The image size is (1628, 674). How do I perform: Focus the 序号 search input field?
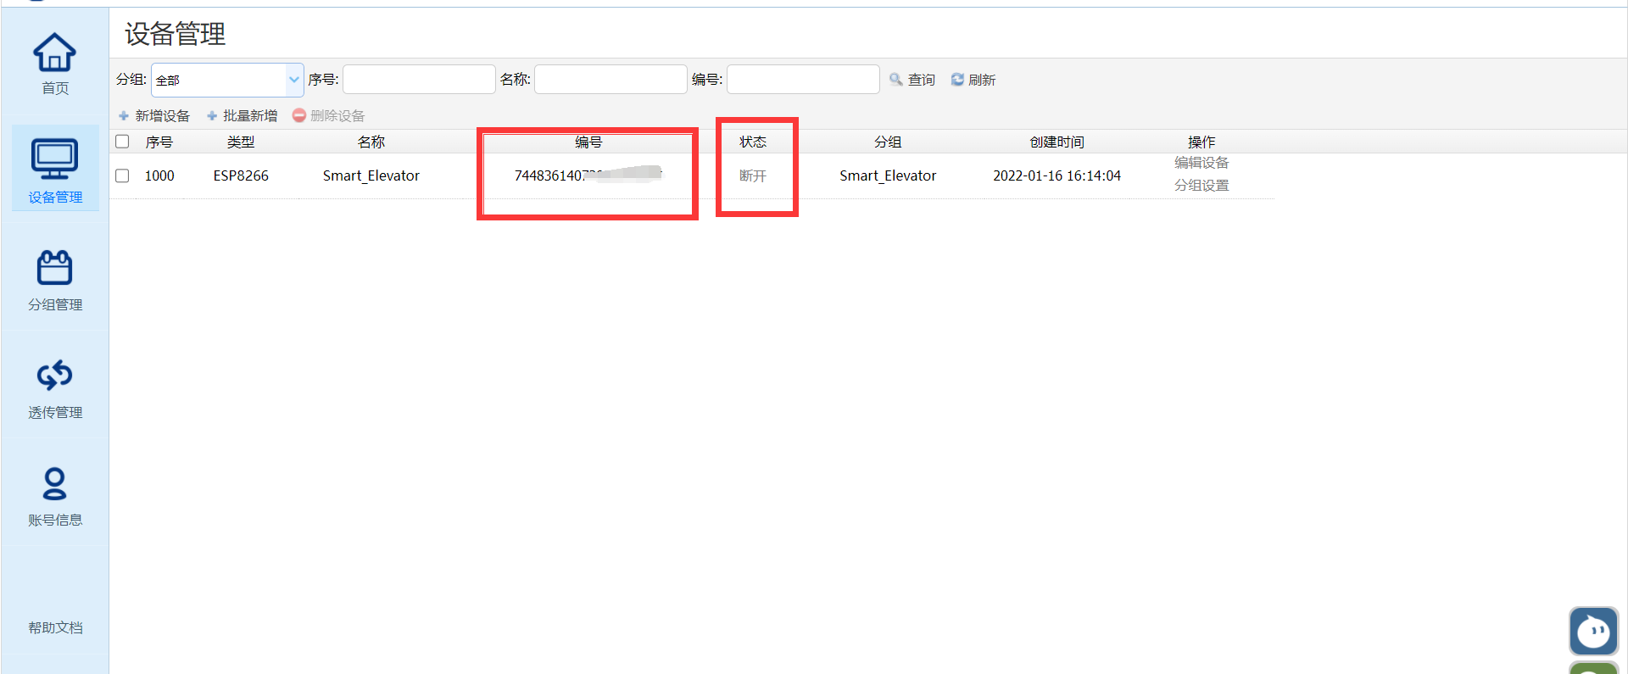click(419, 80)
